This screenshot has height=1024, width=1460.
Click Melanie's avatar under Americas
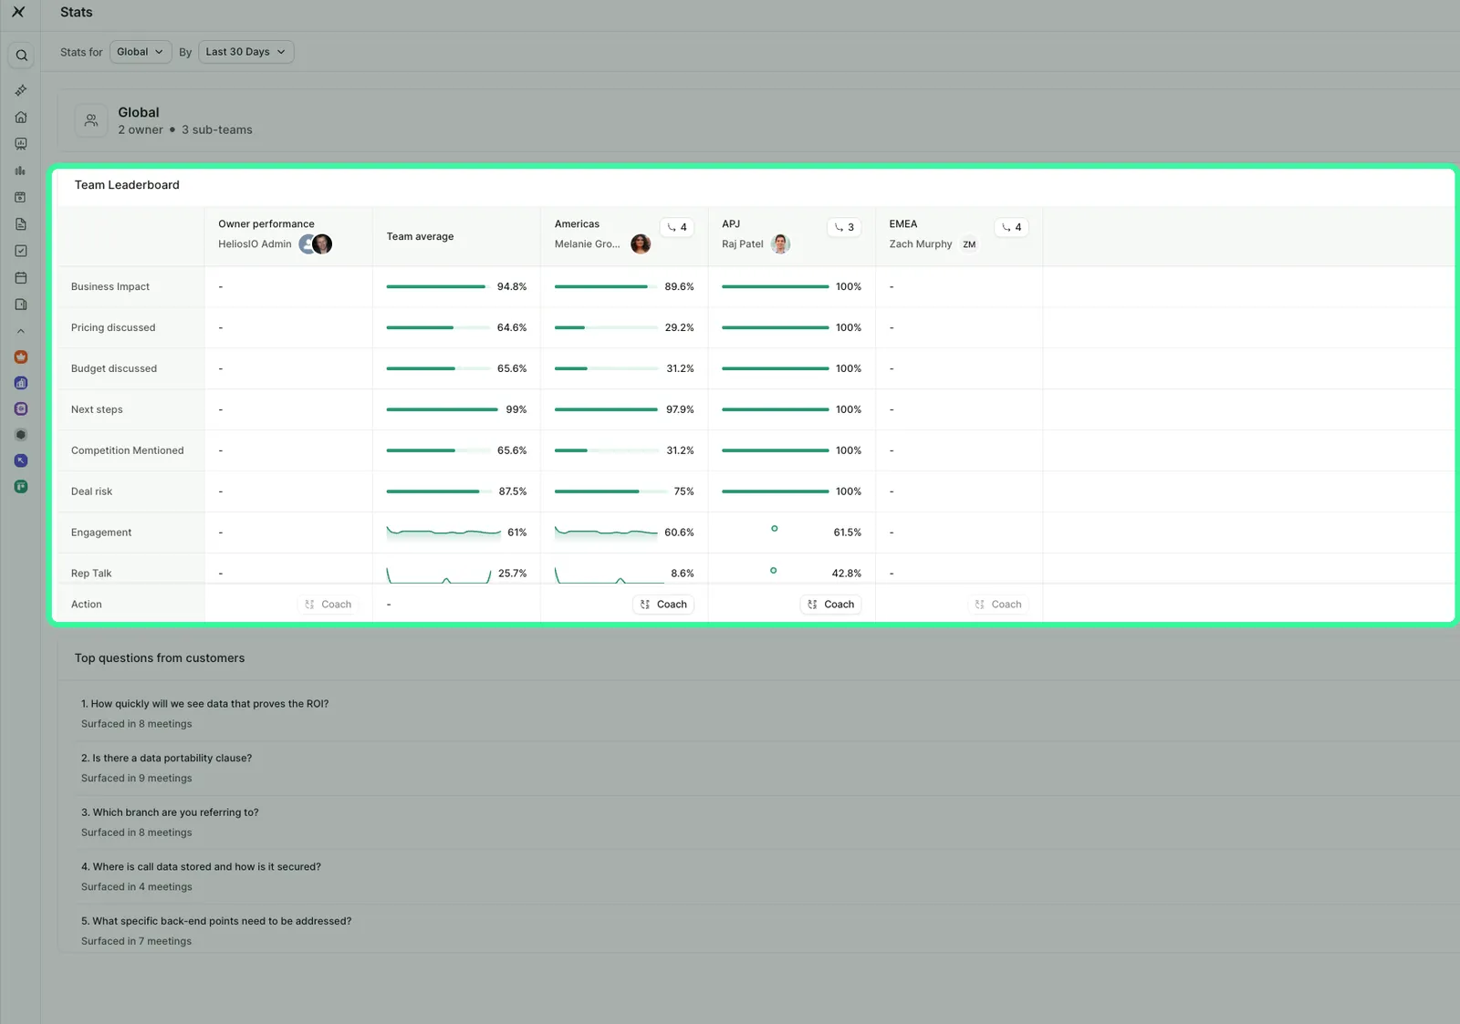(641, 244)
